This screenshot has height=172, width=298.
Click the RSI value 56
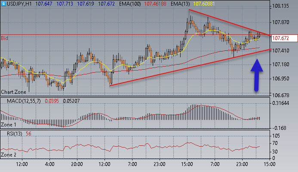(28, 134)
